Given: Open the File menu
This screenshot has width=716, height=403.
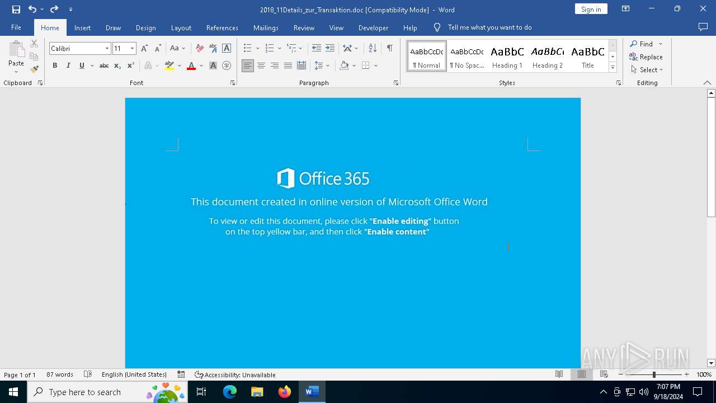Looking at the screenshot, I should [x=16, y=27].
